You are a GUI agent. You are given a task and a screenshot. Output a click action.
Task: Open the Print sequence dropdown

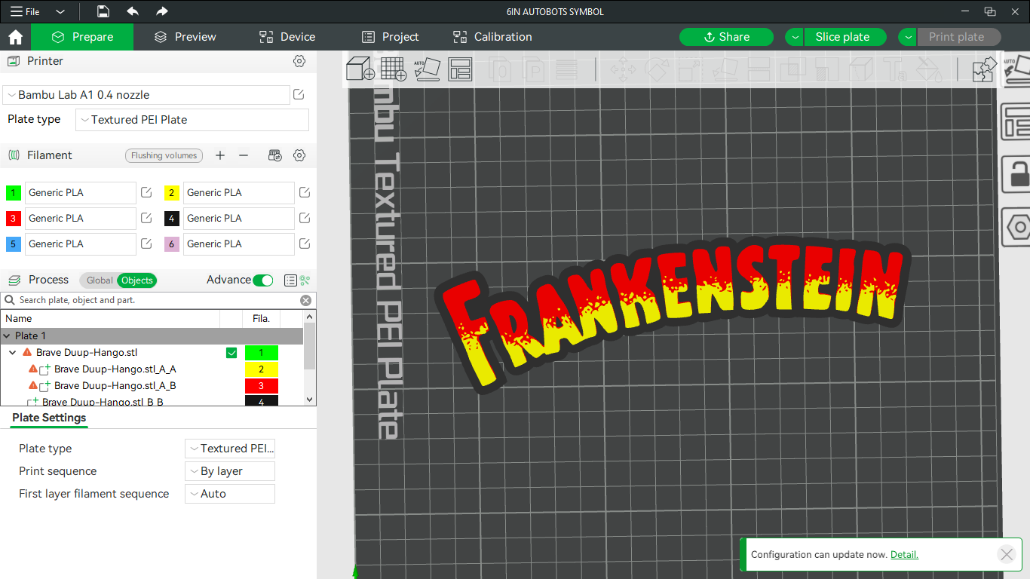pyautogui.click(x=230, y=471)
